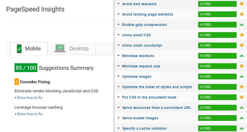Expand the Optimize images arrow
The height and width of the screenshot is (132, 247).
[118, 77]
